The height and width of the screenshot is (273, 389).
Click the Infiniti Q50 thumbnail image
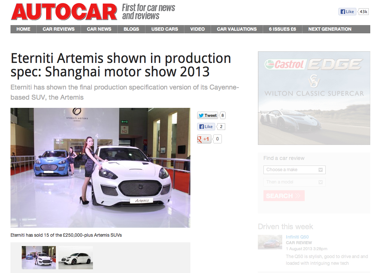pyautogui.click(x=270, y=242)
